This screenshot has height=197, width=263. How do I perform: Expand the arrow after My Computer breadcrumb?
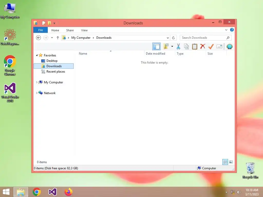point(93,38)
